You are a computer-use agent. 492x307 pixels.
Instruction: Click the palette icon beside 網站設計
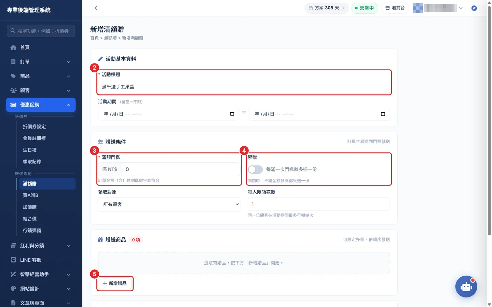click(13, 289)
